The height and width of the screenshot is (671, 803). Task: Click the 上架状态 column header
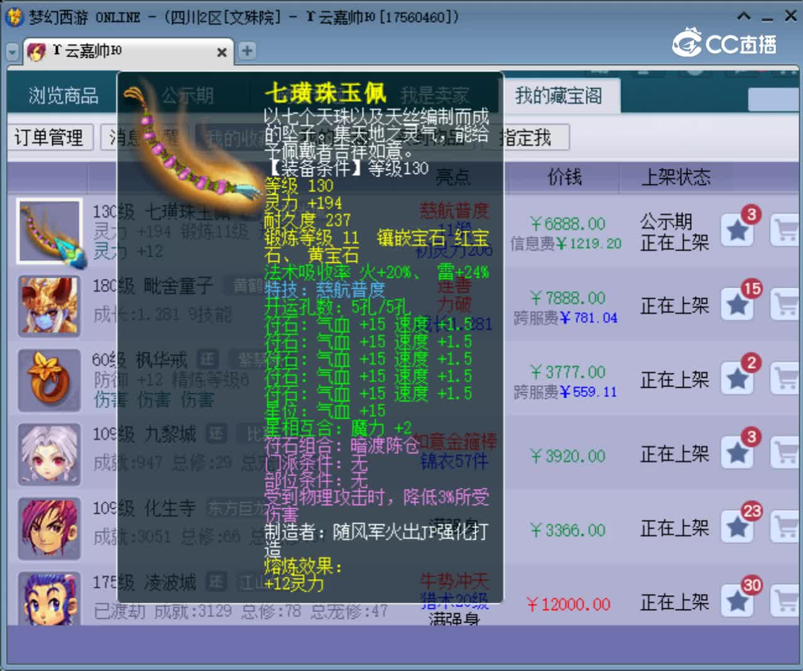coord(675,177)
